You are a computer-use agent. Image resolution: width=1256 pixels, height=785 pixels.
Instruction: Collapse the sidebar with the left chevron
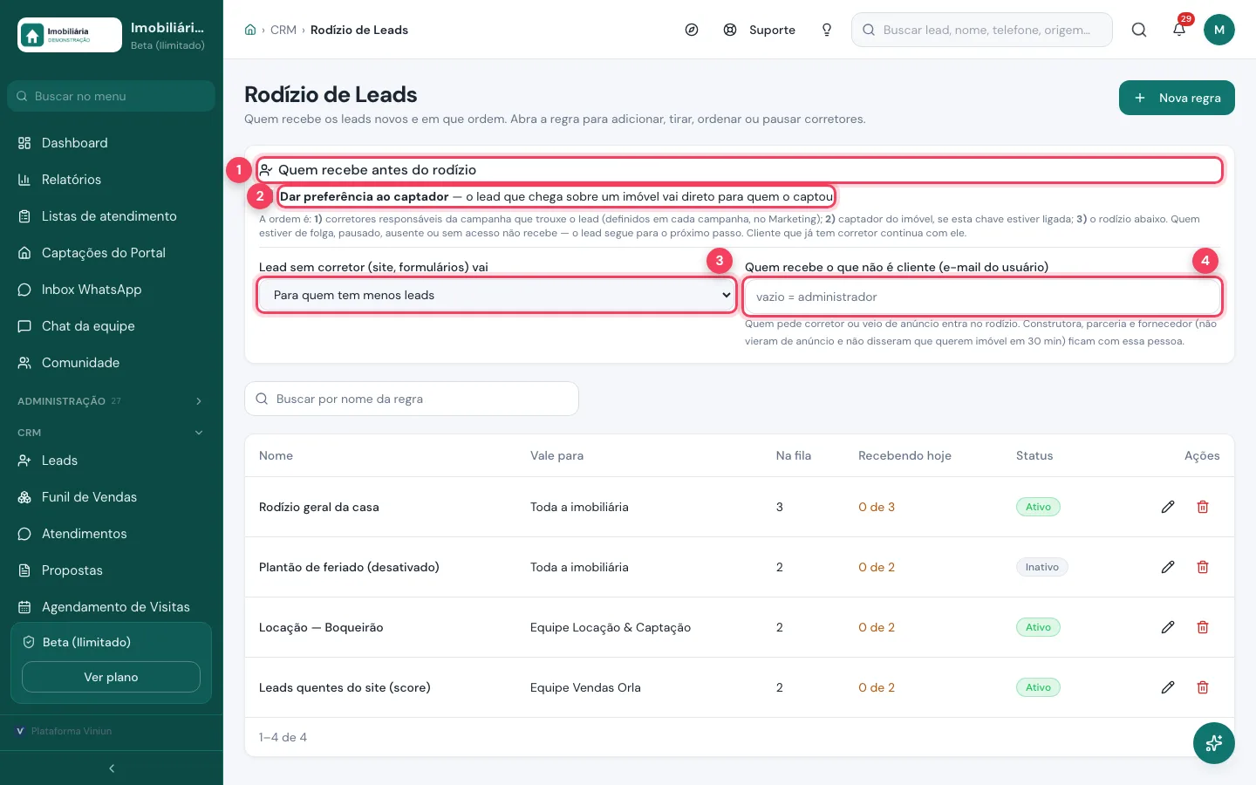112,768
